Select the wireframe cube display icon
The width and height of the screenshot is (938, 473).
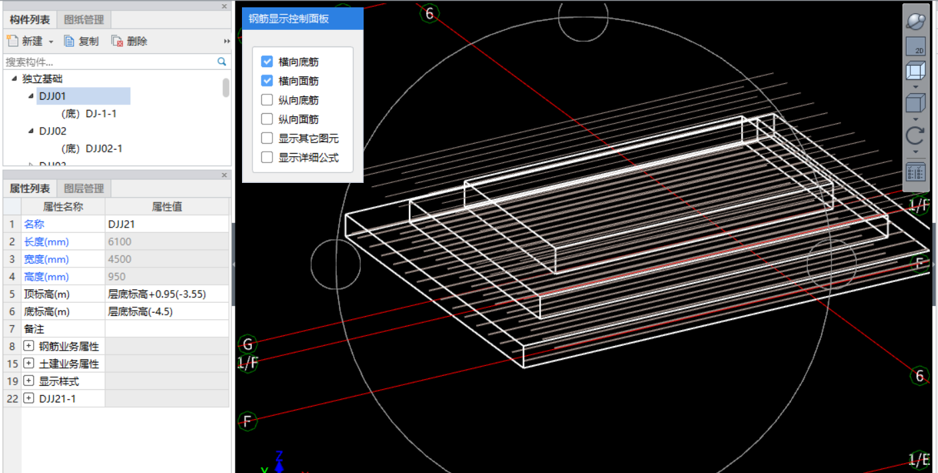click(x=915, y=71)
